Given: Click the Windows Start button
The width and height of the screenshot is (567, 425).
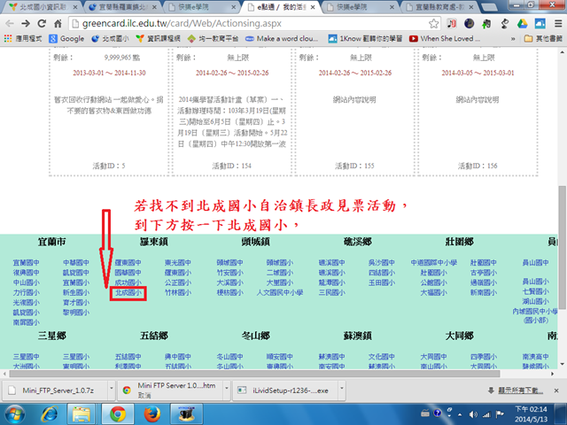Looking at the screenshot, I should (14, 413).
